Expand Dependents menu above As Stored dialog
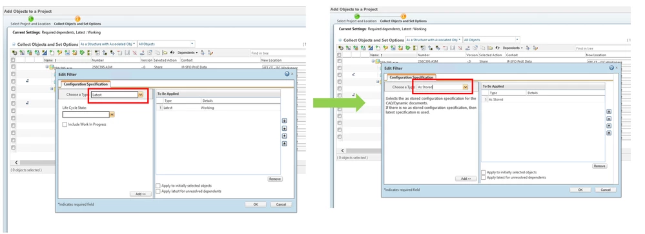Image resolution: width=645 pixels, height=234 pixels. [x=513, y=48]
